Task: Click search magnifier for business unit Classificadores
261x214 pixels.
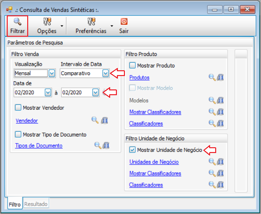Action: point(212,185)
